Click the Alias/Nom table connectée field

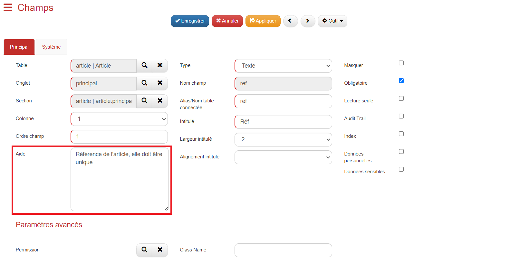tap(283, 101)
